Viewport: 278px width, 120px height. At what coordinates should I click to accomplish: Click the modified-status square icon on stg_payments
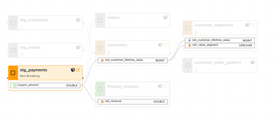pos(78,70)
